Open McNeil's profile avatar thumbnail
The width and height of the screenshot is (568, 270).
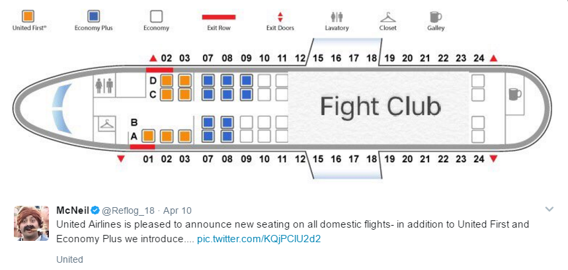(x=32, y=223)
